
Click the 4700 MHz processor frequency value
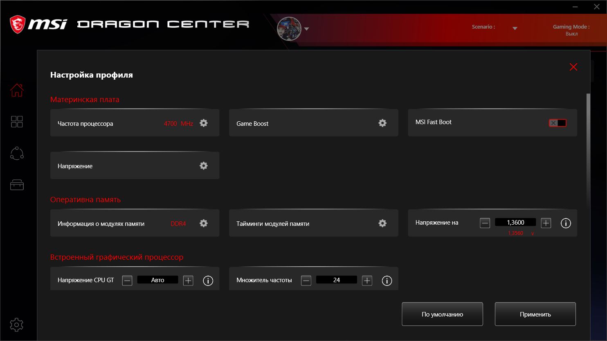click(x=178, y=123)
